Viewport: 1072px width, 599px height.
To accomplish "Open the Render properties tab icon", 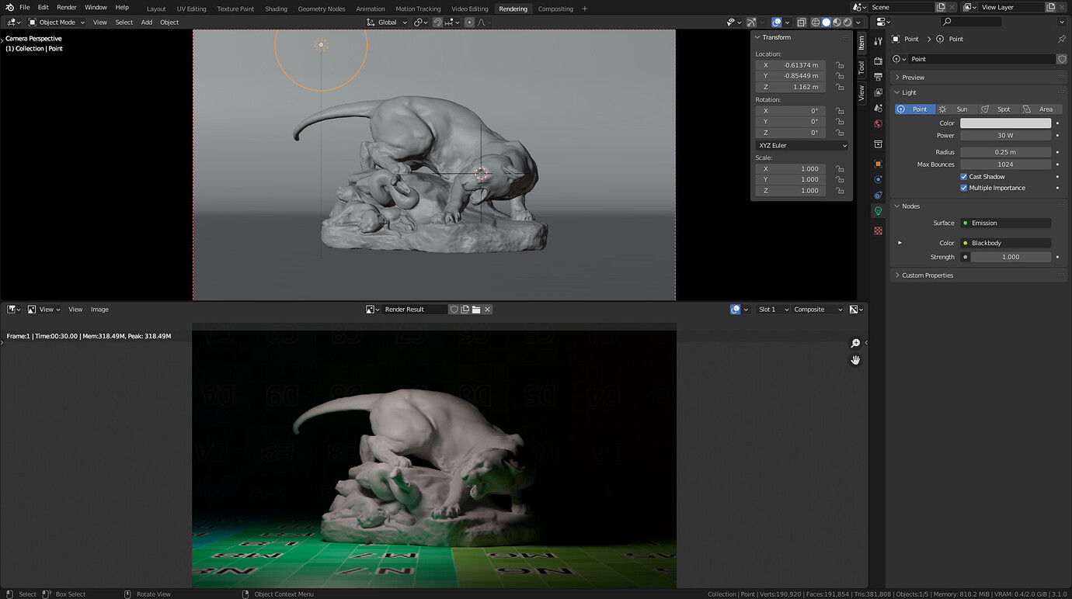I will [x=878, y=61].
